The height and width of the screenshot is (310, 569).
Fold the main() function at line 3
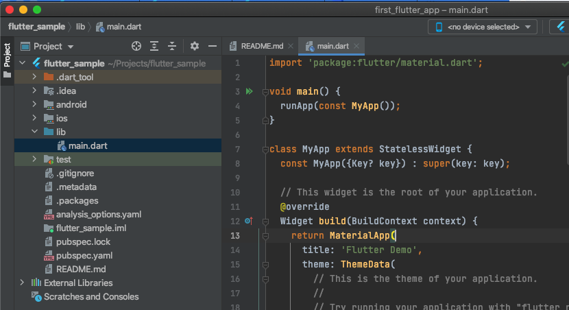[x=265, y=92]
